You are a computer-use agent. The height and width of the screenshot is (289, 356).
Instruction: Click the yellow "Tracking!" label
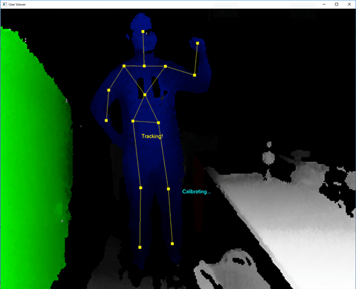(152, 136)
